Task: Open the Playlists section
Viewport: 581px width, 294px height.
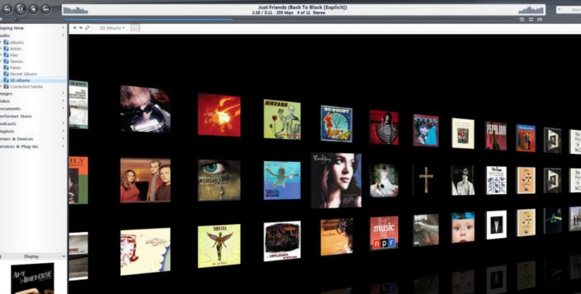Action: coord(7,131)
